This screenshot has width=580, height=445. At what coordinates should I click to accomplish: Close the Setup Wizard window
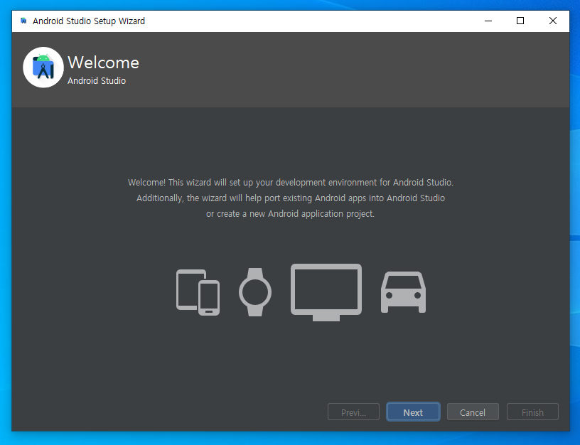pos(552,21)
